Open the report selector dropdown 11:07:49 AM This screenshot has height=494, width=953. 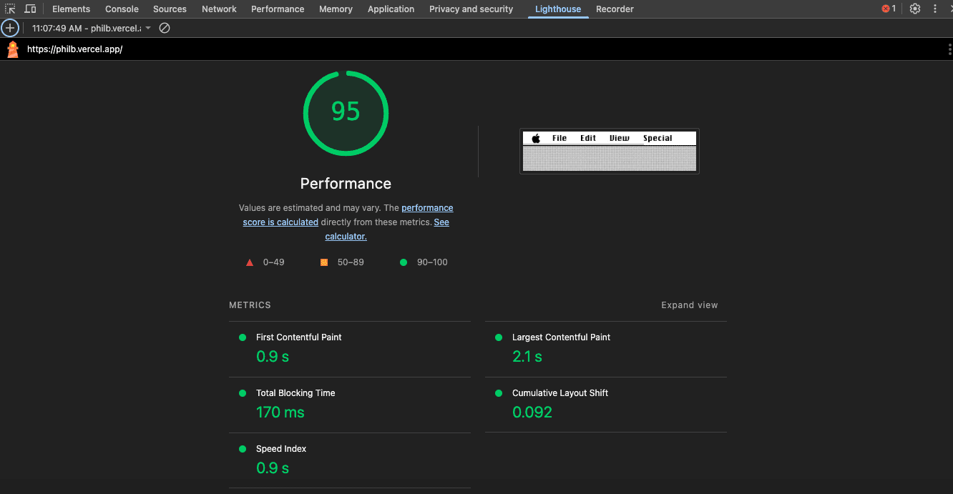pyautogui.click(x=92, y=28)
